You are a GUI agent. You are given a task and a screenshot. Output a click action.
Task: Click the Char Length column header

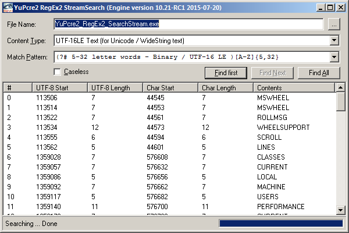[x=226, y=87]
